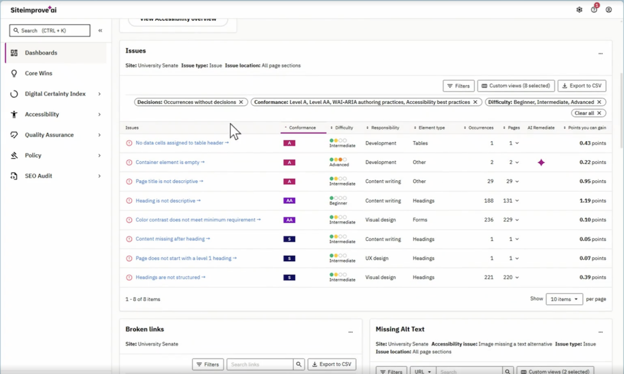
Task: Collapse sidebar with double chevron icon
Action: pos(100,31)
